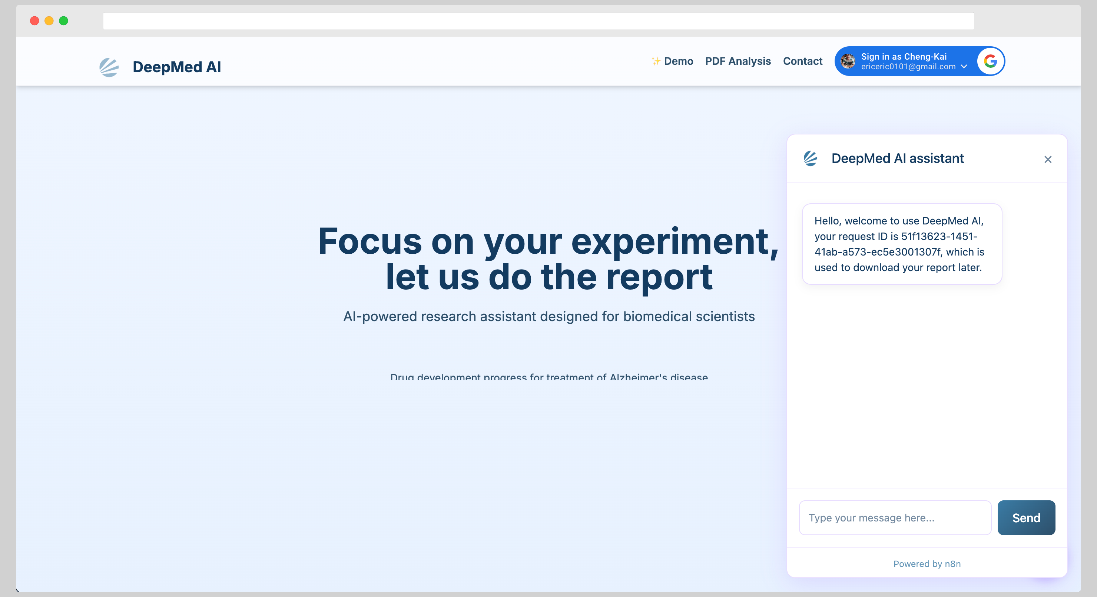Expand the Google account chevron dropdown
The image size is (1097, 597).
click(x=964, y=67)
